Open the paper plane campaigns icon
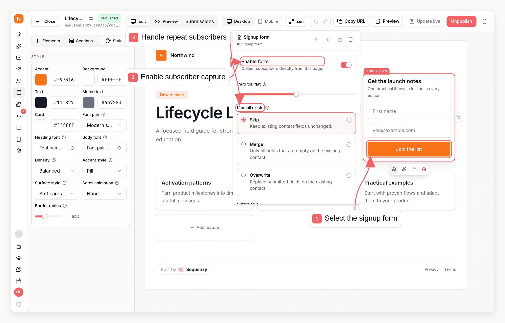This screenshot has height=323, width=505. tap(19, 69)
